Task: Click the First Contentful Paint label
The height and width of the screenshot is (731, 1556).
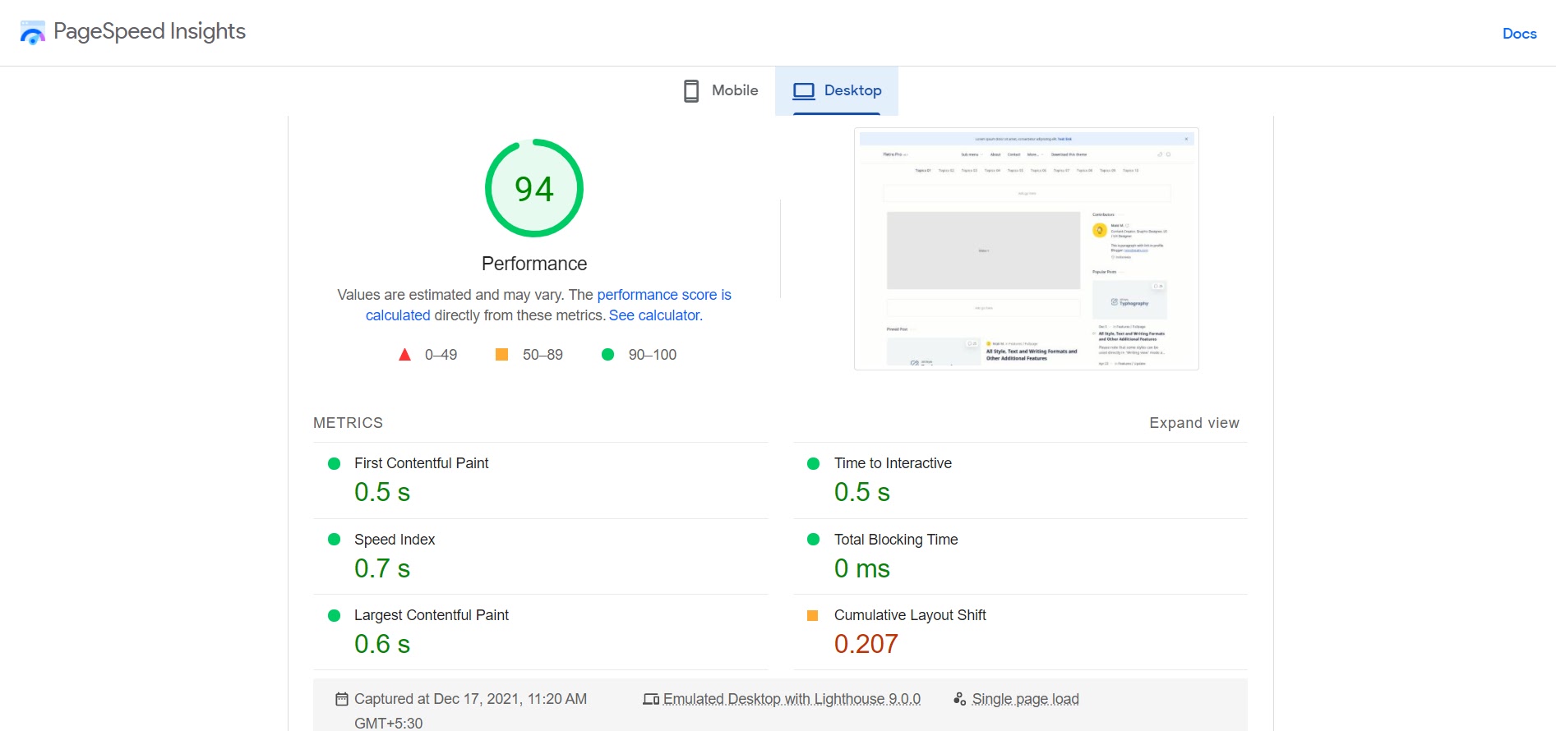Action: [421, 463]
